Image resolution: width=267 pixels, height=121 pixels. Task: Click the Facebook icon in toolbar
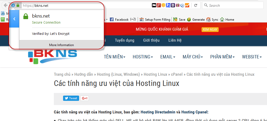(x=111, y=20)
